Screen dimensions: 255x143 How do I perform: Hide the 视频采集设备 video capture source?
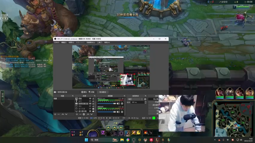coord(90,104)
